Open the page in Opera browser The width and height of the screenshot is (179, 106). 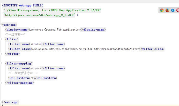(178, 10)
